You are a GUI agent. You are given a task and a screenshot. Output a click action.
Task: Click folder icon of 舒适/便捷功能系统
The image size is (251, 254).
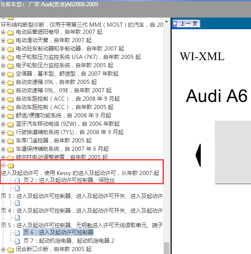point(10,116)
